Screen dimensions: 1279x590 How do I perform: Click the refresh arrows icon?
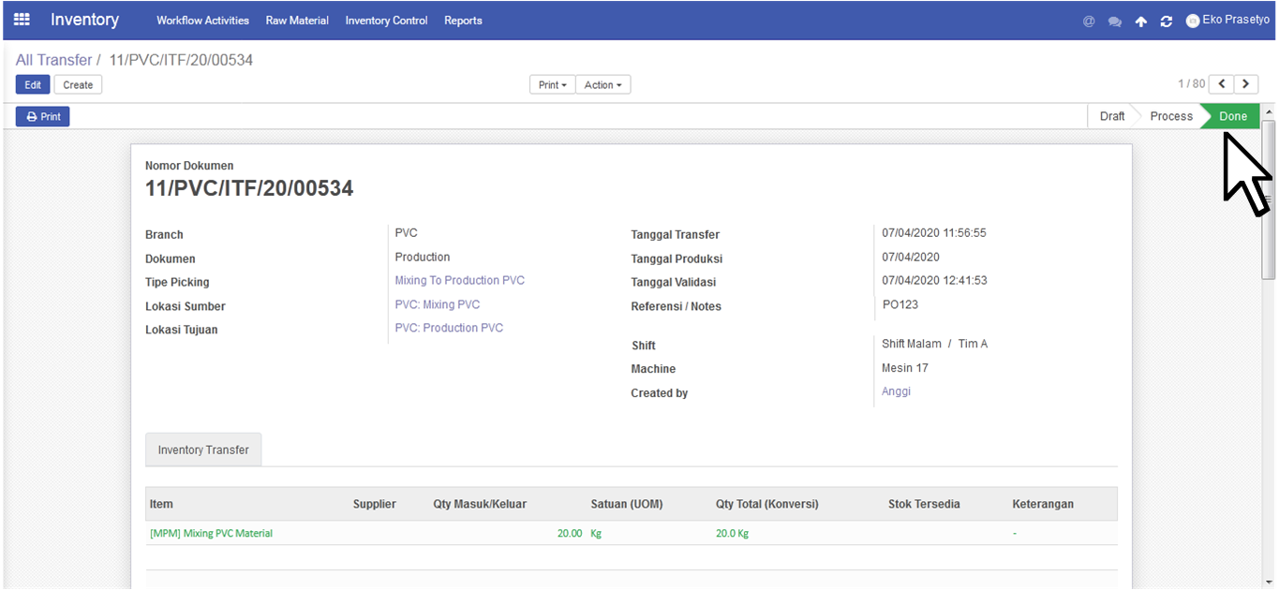click(x=1167, y=21)
